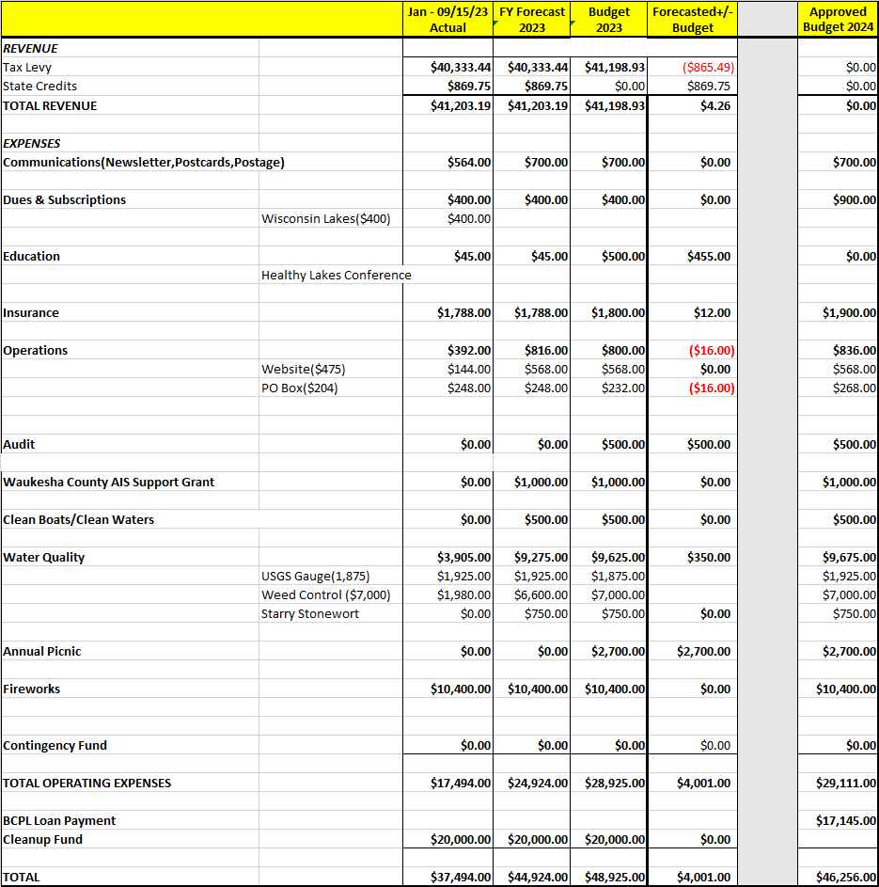Select the $44,924.00 grand total forecast
This screenshot has width=879, height=887.
[538, 878]
